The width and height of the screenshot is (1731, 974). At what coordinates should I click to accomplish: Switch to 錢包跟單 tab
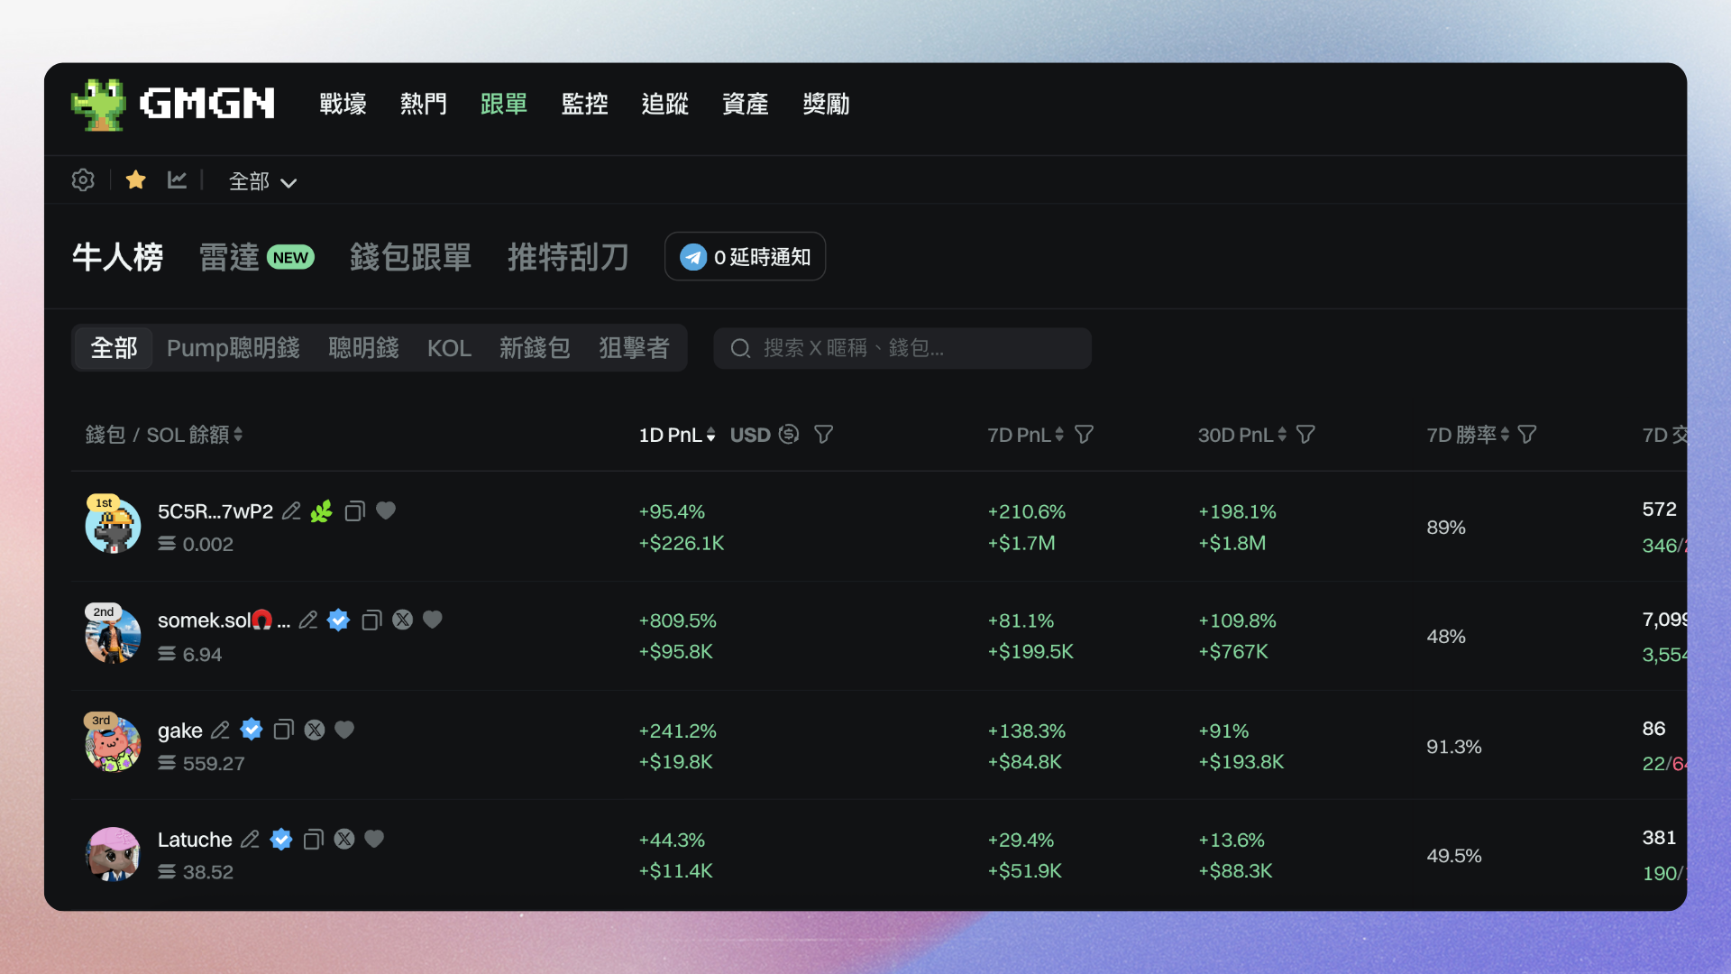[410, 257]
